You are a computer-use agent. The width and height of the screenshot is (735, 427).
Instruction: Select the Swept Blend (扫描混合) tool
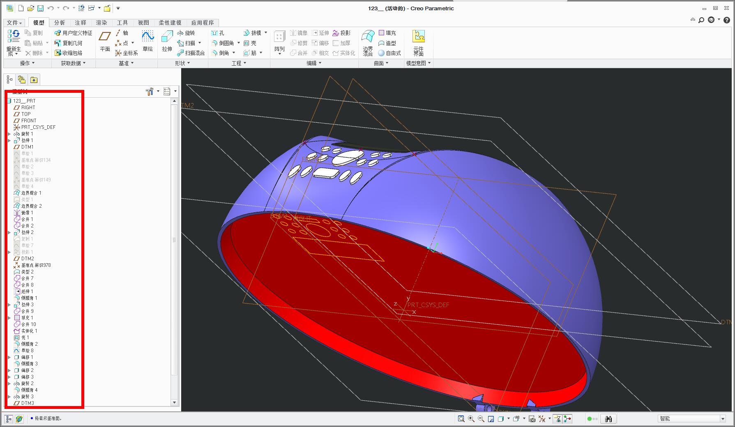[191, 53]
